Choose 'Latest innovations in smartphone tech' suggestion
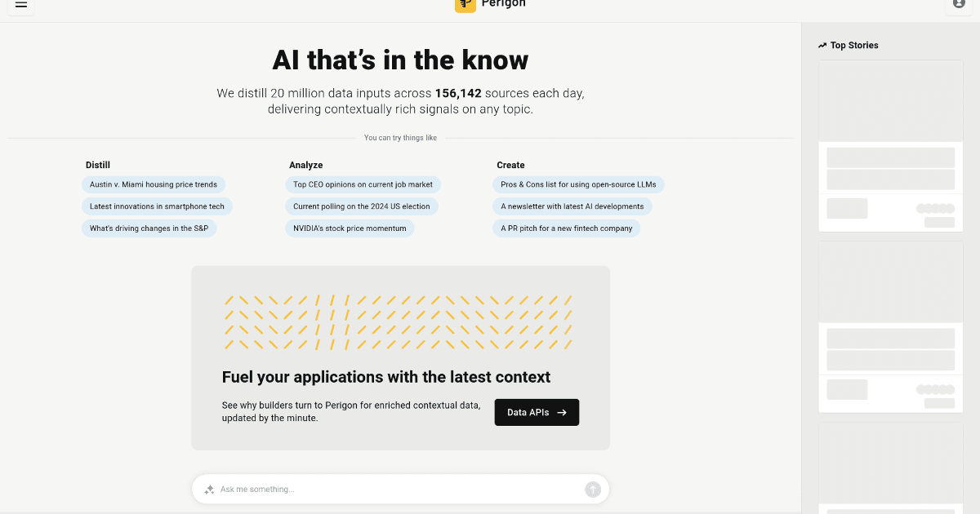Screen dimensions: 980x514 tap(157, 206)
